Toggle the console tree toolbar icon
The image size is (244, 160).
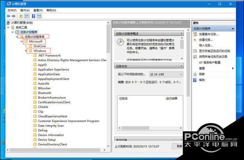(27, 16)
